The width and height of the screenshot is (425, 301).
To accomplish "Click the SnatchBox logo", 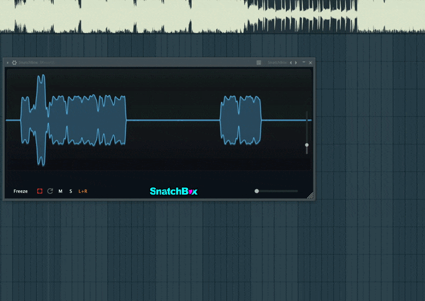I will click(174, 191).
